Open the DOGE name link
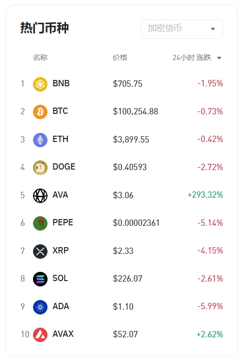Screen dimensions: 243x362 64,167
